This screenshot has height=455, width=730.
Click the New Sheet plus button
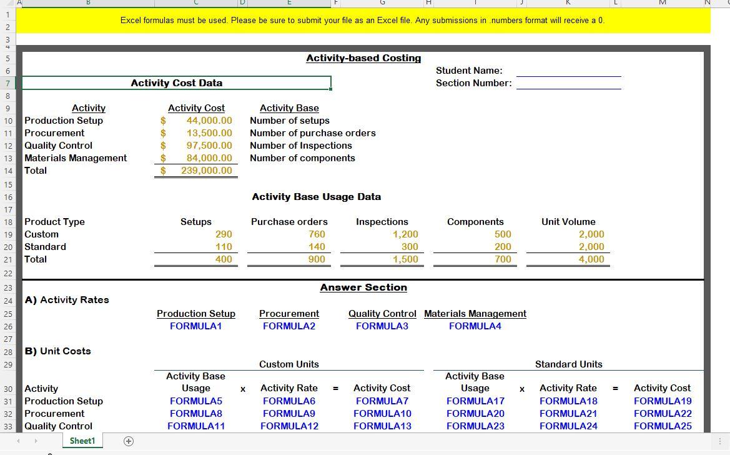pos(128,441)
